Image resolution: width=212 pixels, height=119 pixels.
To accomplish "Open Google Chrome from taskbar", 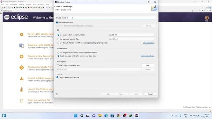I will click(x=118, y=116).
